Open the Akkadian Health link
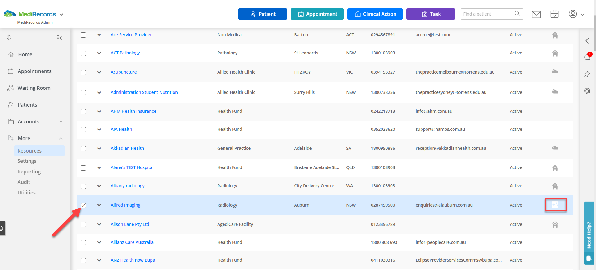 pyautogui.click(x=127, y=148)
